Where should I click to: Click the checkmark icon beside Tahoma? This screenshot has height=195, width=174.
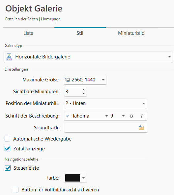tap(68, 116)
